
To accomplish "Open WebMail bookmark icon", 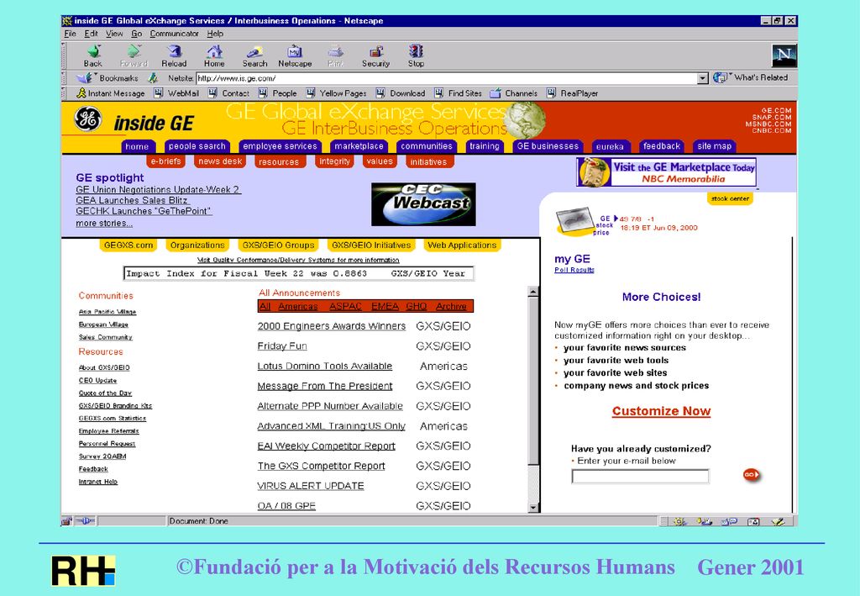I will tap(159, 93).
